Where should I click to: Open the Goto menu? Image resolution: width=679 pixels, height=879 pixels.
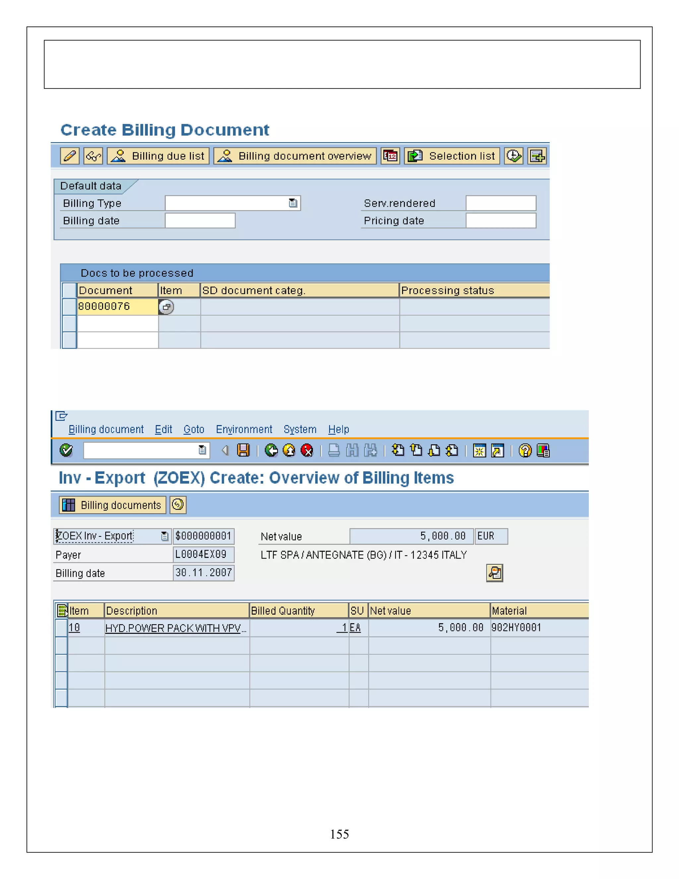(x=194, y=430)
